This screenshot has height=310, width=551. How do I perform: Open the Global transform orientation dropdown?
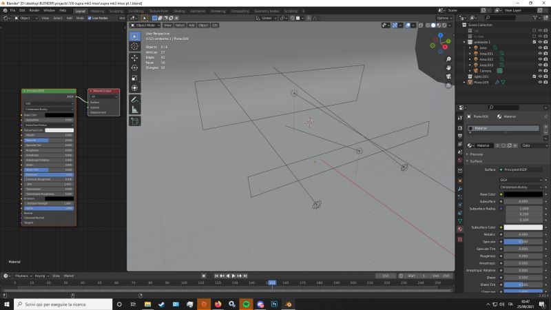click(x=266, y=18)
